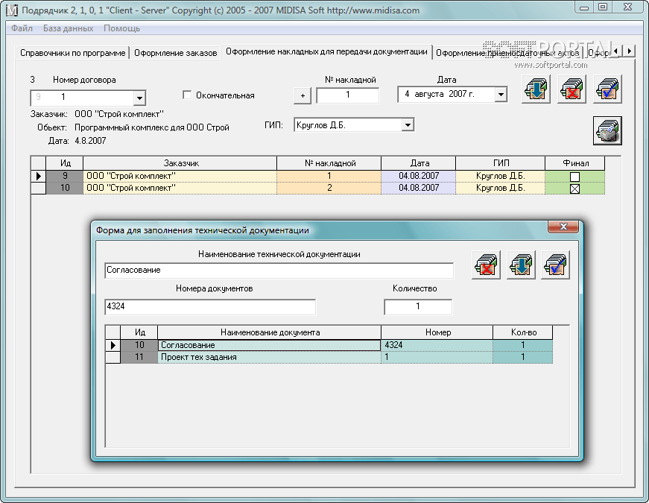Open the ГИП dropdown list
The height and width of the screenshot is (503, 649).
click(408, 125)
